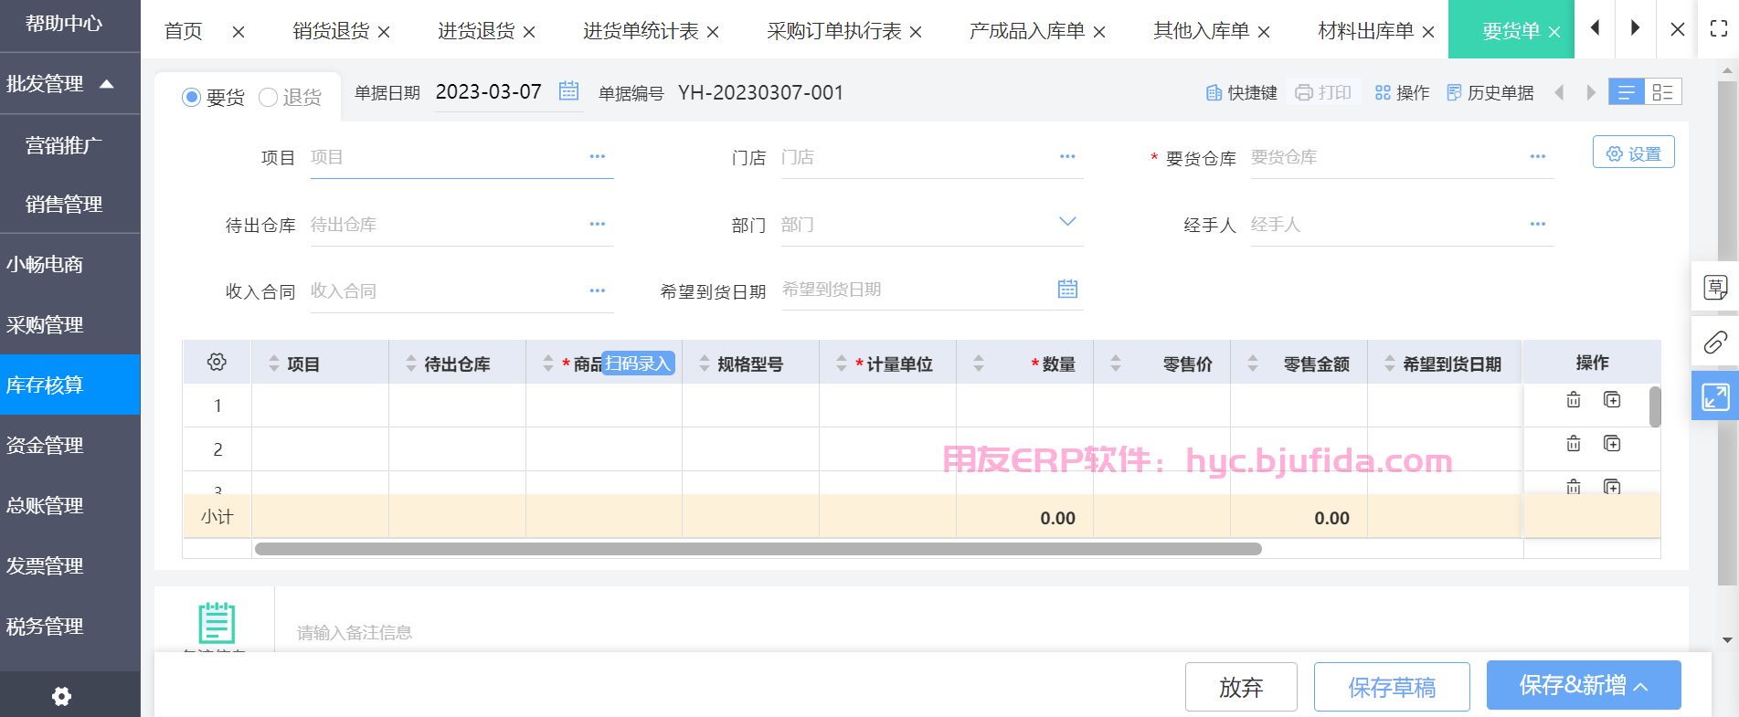This screenshot has width=1739, height=717.
Task: Expand 保存&新增 options arrow
Action: [x=1641, y=687]
